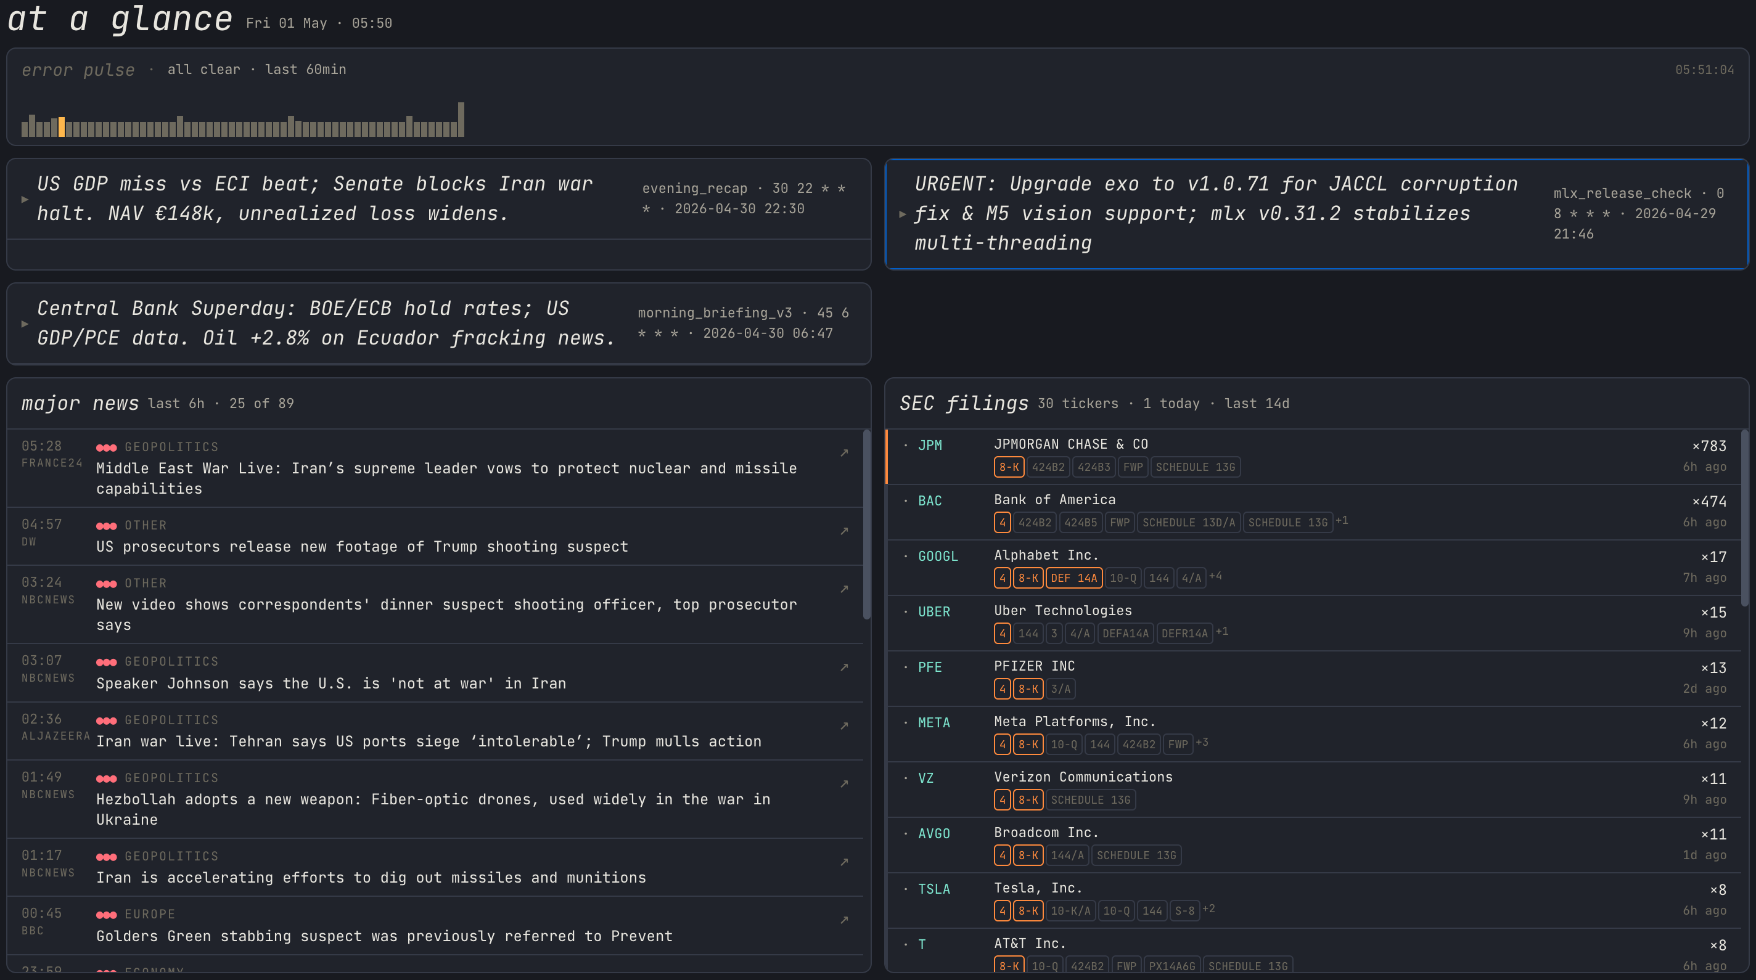Click the evening_recap job metadata text
This screenshot has width=1756, height=980.
click(744, 198)
